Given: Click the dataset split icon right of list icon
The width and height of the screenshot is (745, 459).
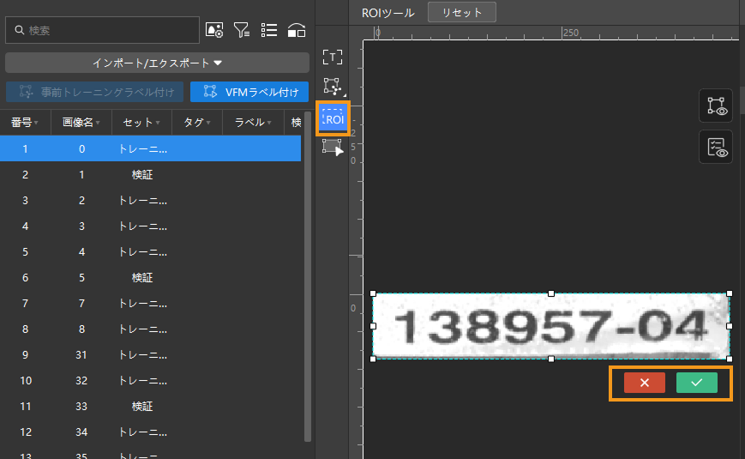Looking at the screenshot, I should [x=297, y=30].
